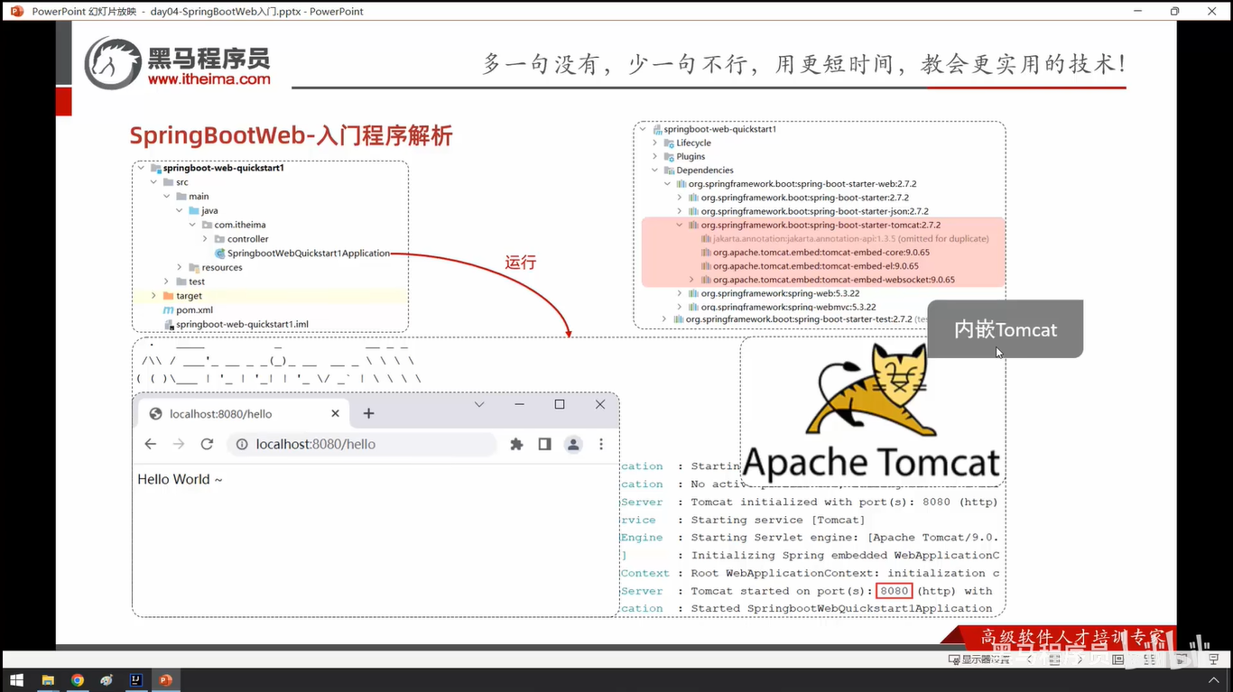This screenshot has height=692, width=1233.
Task: Click the Apache Tomcat logo image
Action: [871, 413]
